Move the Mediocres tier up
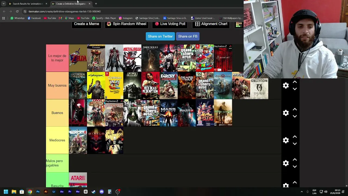The height and width of the screenshot is (196, 348). pos(295,137)
